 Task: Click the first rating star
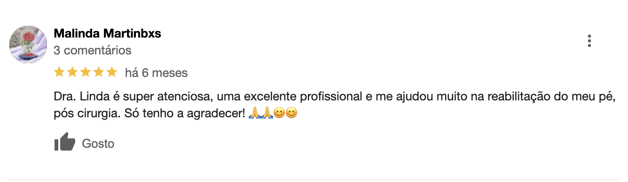click(59, 72)
